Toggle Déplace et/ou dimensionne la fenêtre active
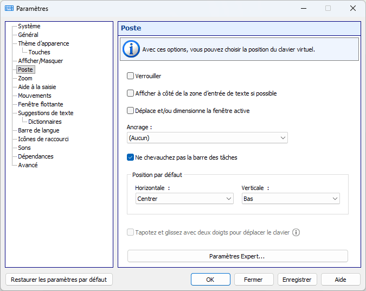This screenshot has height=291, width=366. click(130, 111)
